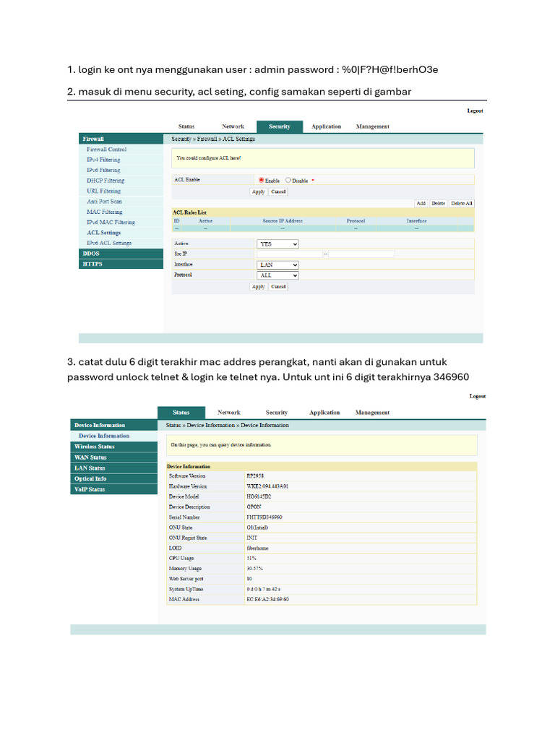Click Apply below ACL Enable

(258, 192)
